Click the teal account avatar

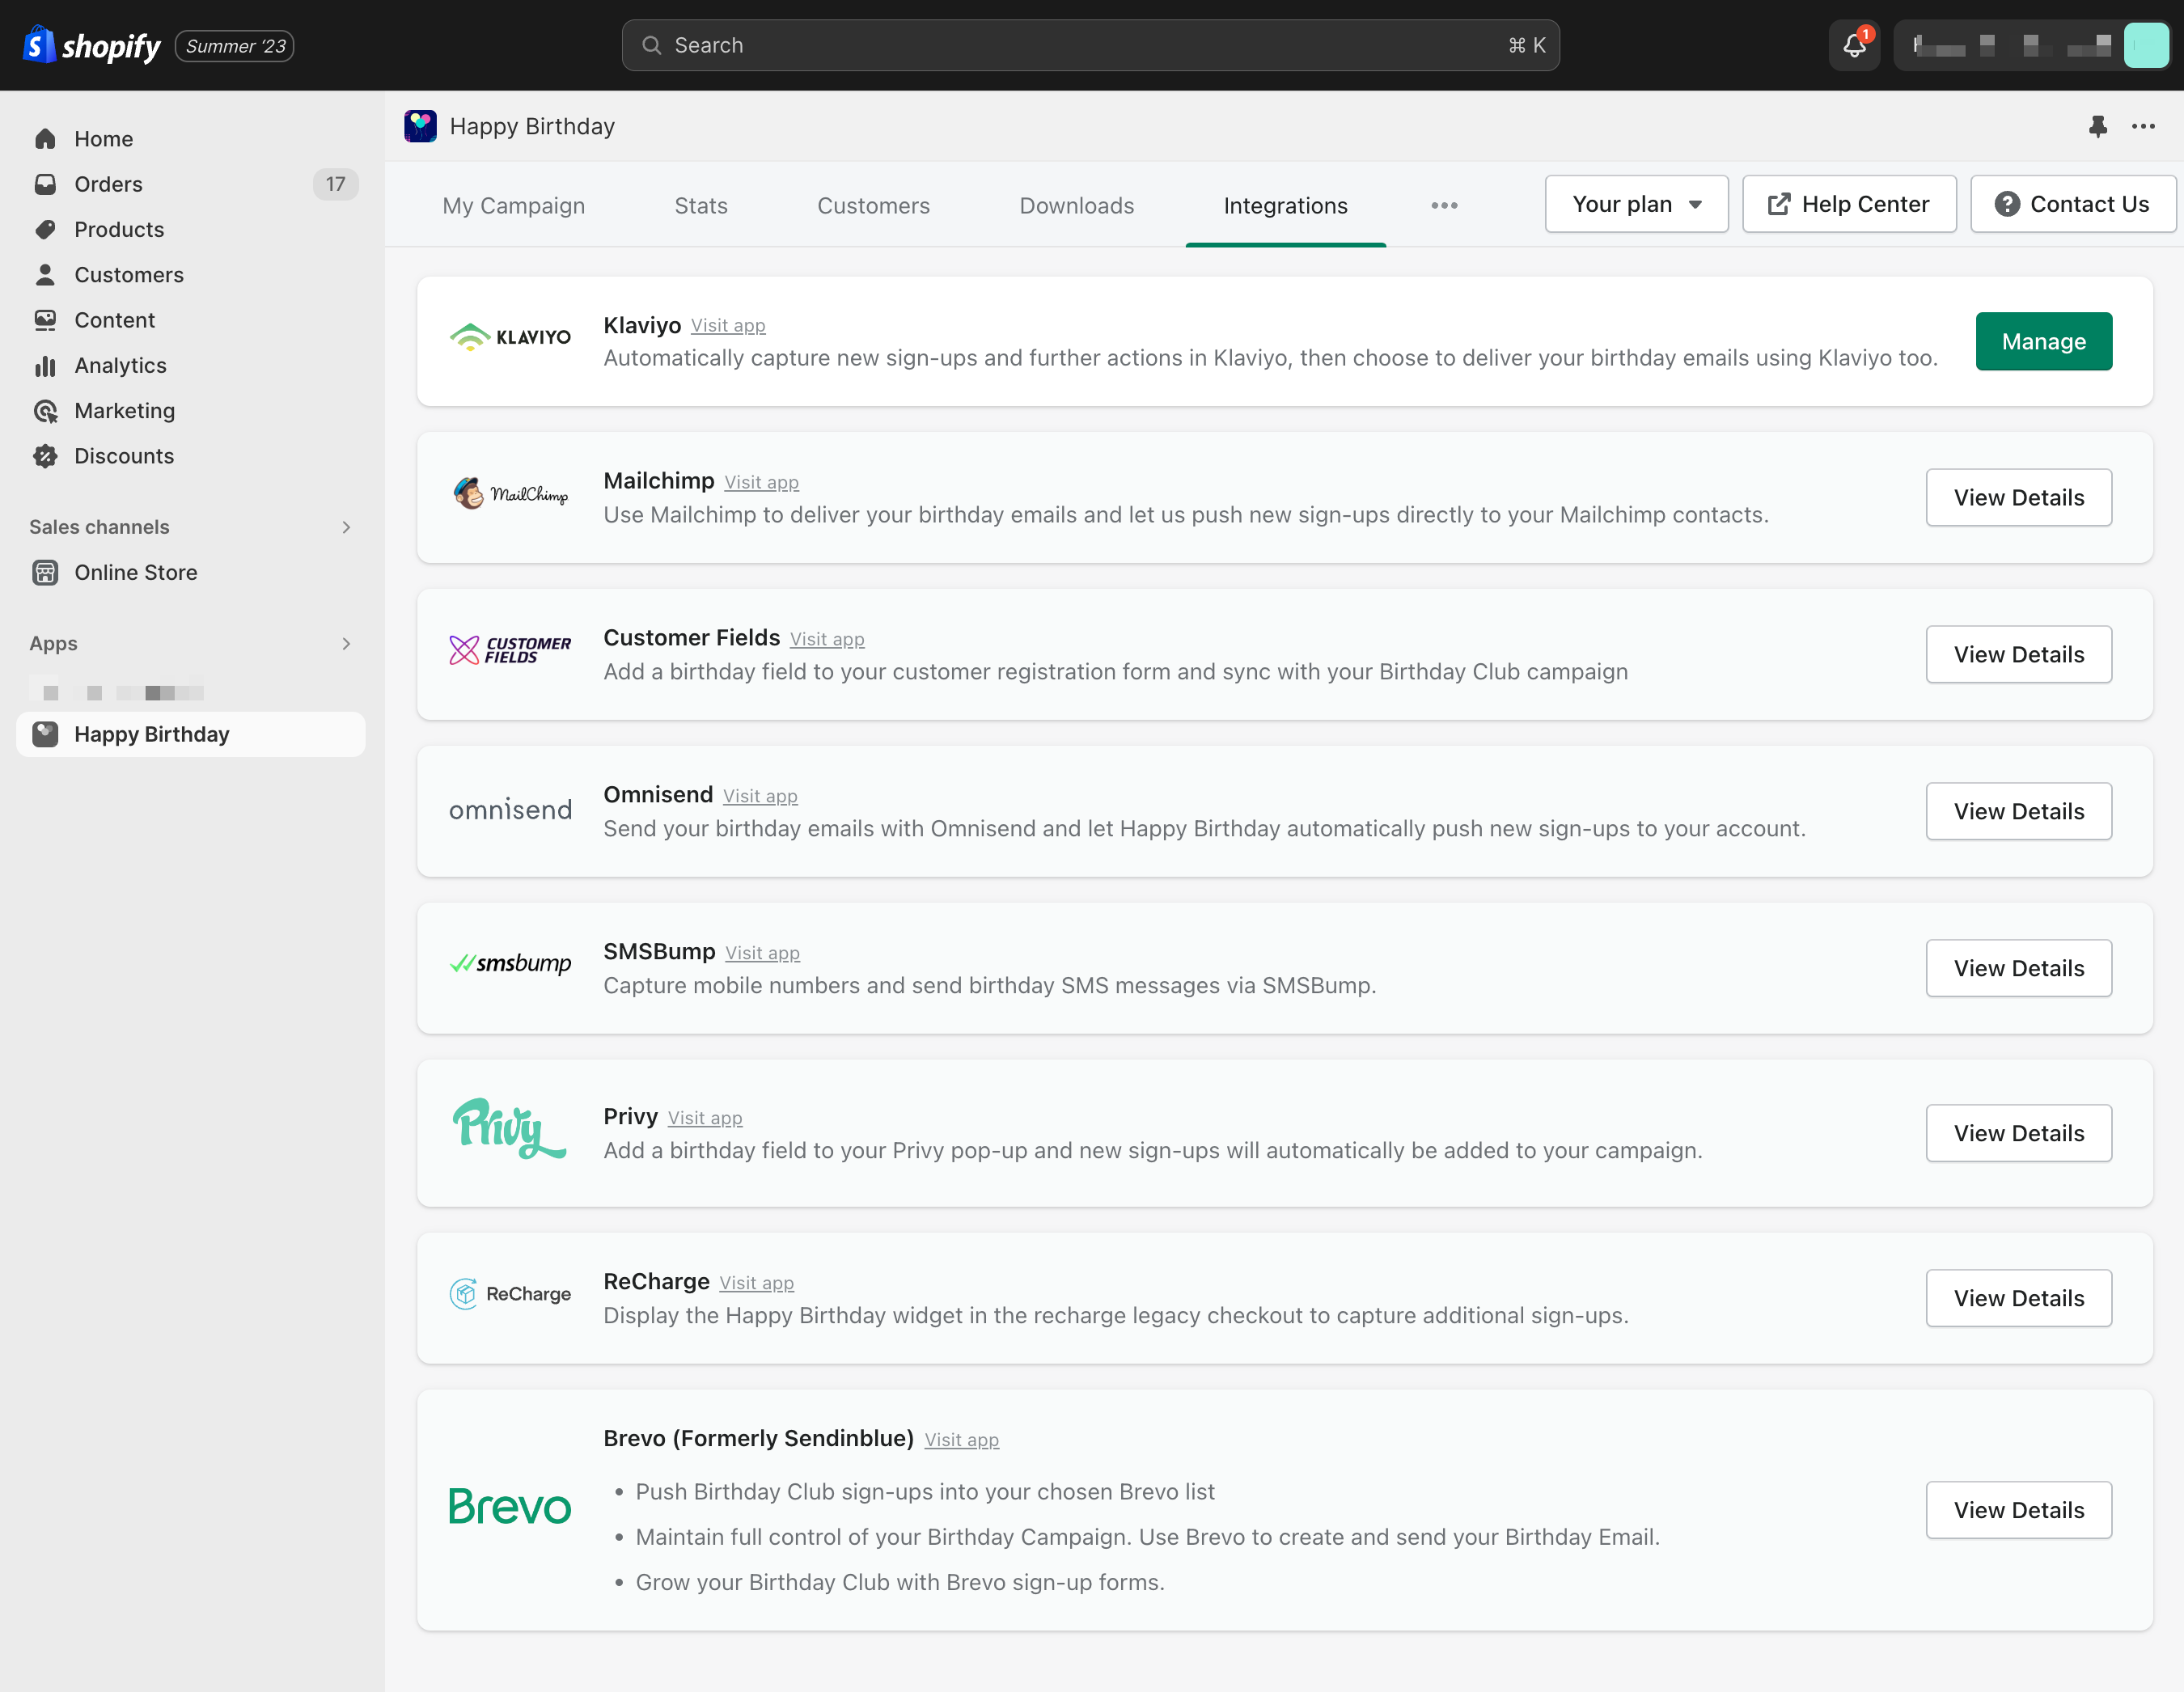[x=2146, y=45]
